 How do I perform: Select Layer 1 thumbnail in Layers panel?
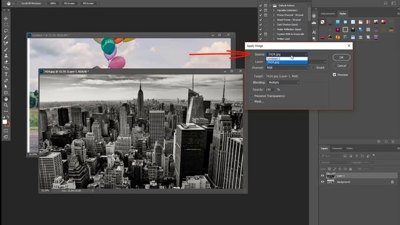click(x=331, y=176)
